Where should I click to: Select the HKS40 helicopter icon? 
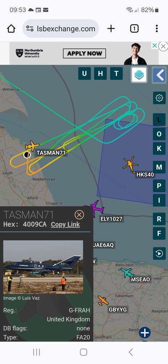click(x=130, y=165)
